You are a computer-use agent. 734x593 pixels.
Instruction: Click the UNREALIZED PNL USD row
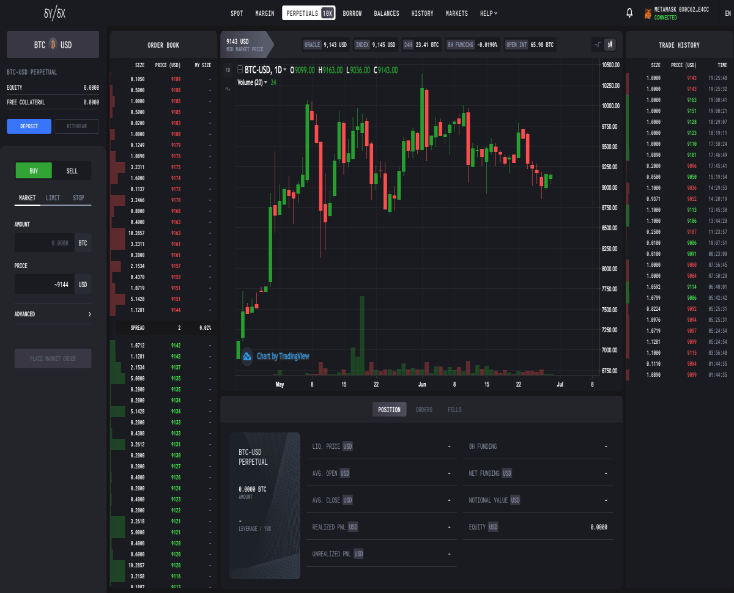382,554
